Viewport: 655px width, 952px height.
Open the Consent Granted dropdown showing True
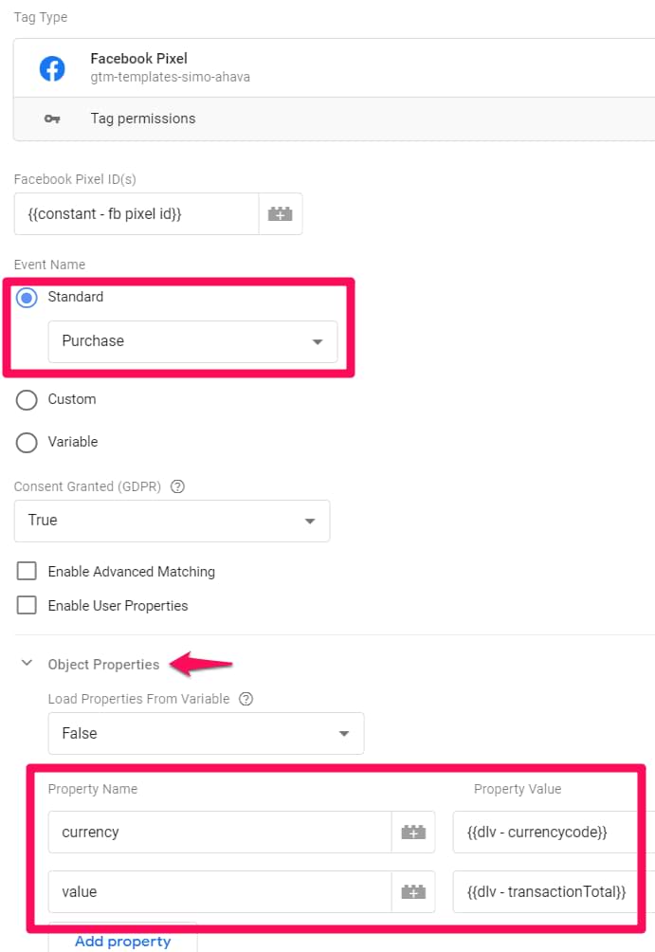pyautogui.click(x=309, y=521)
